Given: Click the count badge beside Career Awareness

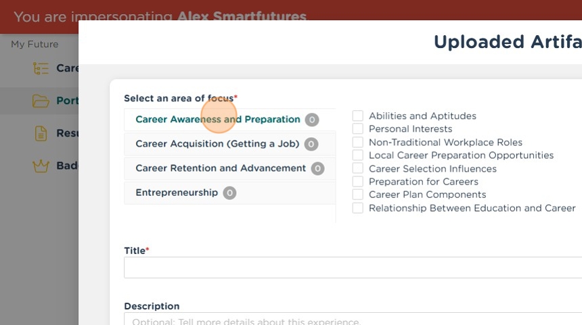Looking at the screenshot, I should click(311, 120).
